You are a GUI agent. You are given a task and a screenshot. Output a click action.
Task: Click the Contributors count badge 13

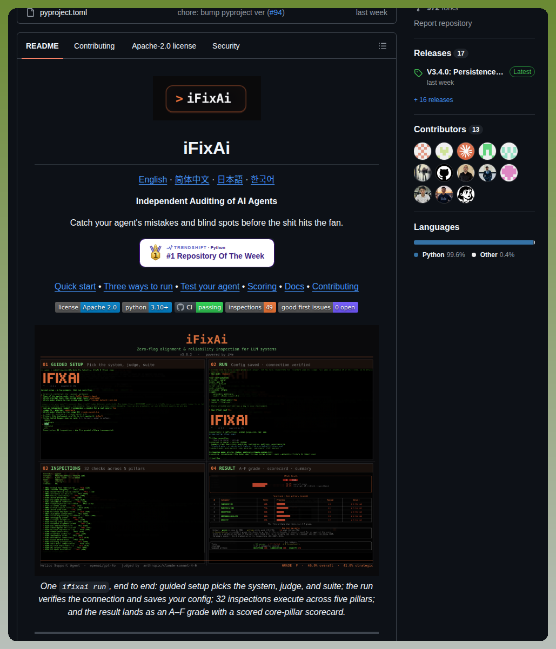(x=475, y=130)
